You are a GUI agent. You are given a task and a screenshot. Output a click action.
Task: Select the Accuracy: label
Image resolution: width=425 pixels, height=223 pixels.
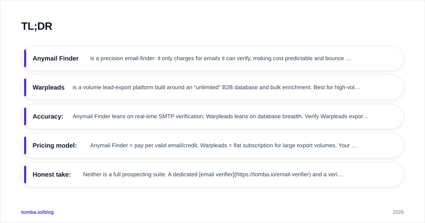pyautogui.click(x=48, y=116)
